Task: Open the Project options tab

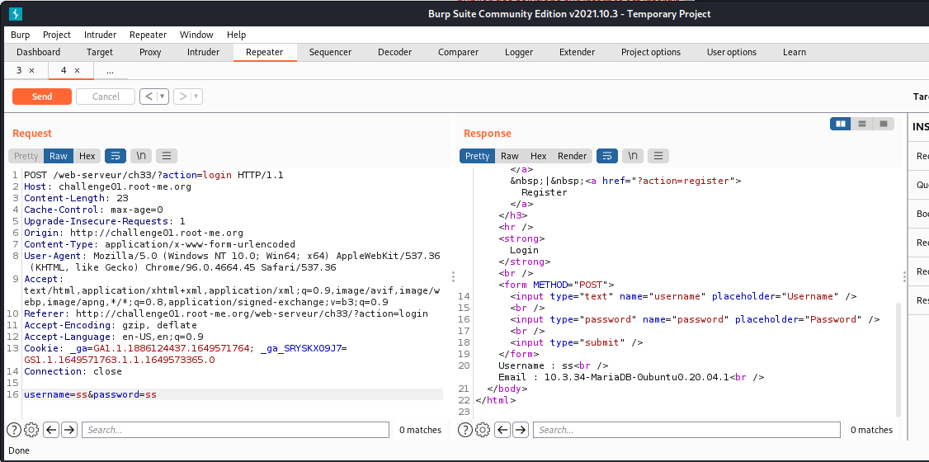Action: [x=651, y=52]
